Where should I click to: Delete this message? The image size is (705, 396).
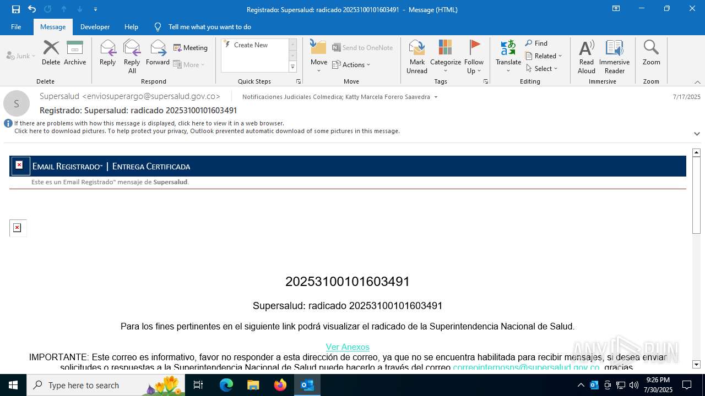51,53
